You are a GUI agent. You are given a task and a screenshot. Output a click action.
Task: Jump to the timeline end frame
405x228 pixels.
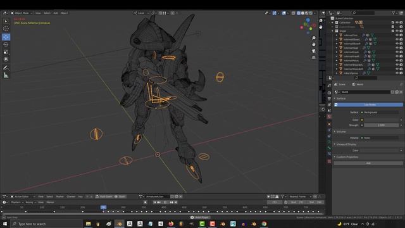tap(176, 203)
